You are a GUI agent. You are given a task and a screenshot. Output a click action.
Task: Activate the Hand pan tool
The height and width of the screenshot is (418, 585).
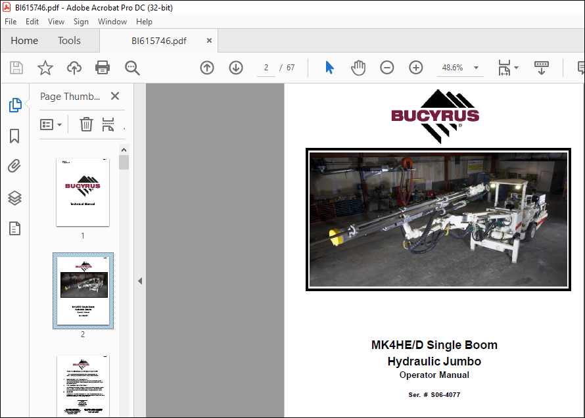358,68
